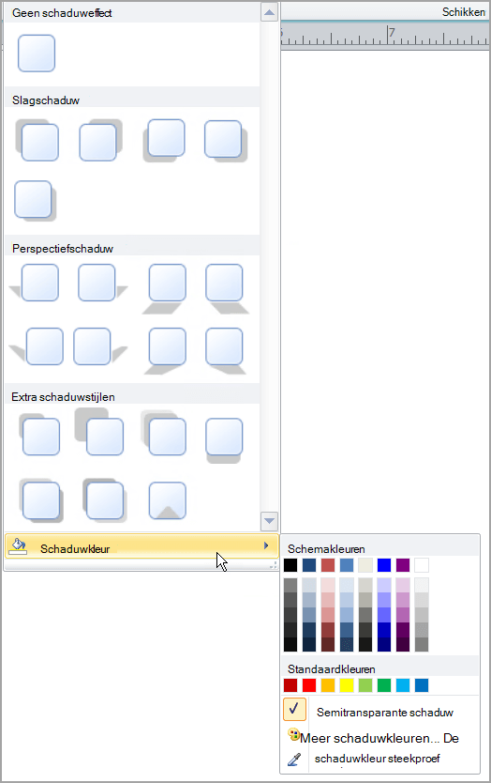Screen dimensions: 491x783
Task: Select bright blue scheme color swatch
Action: 384,565
